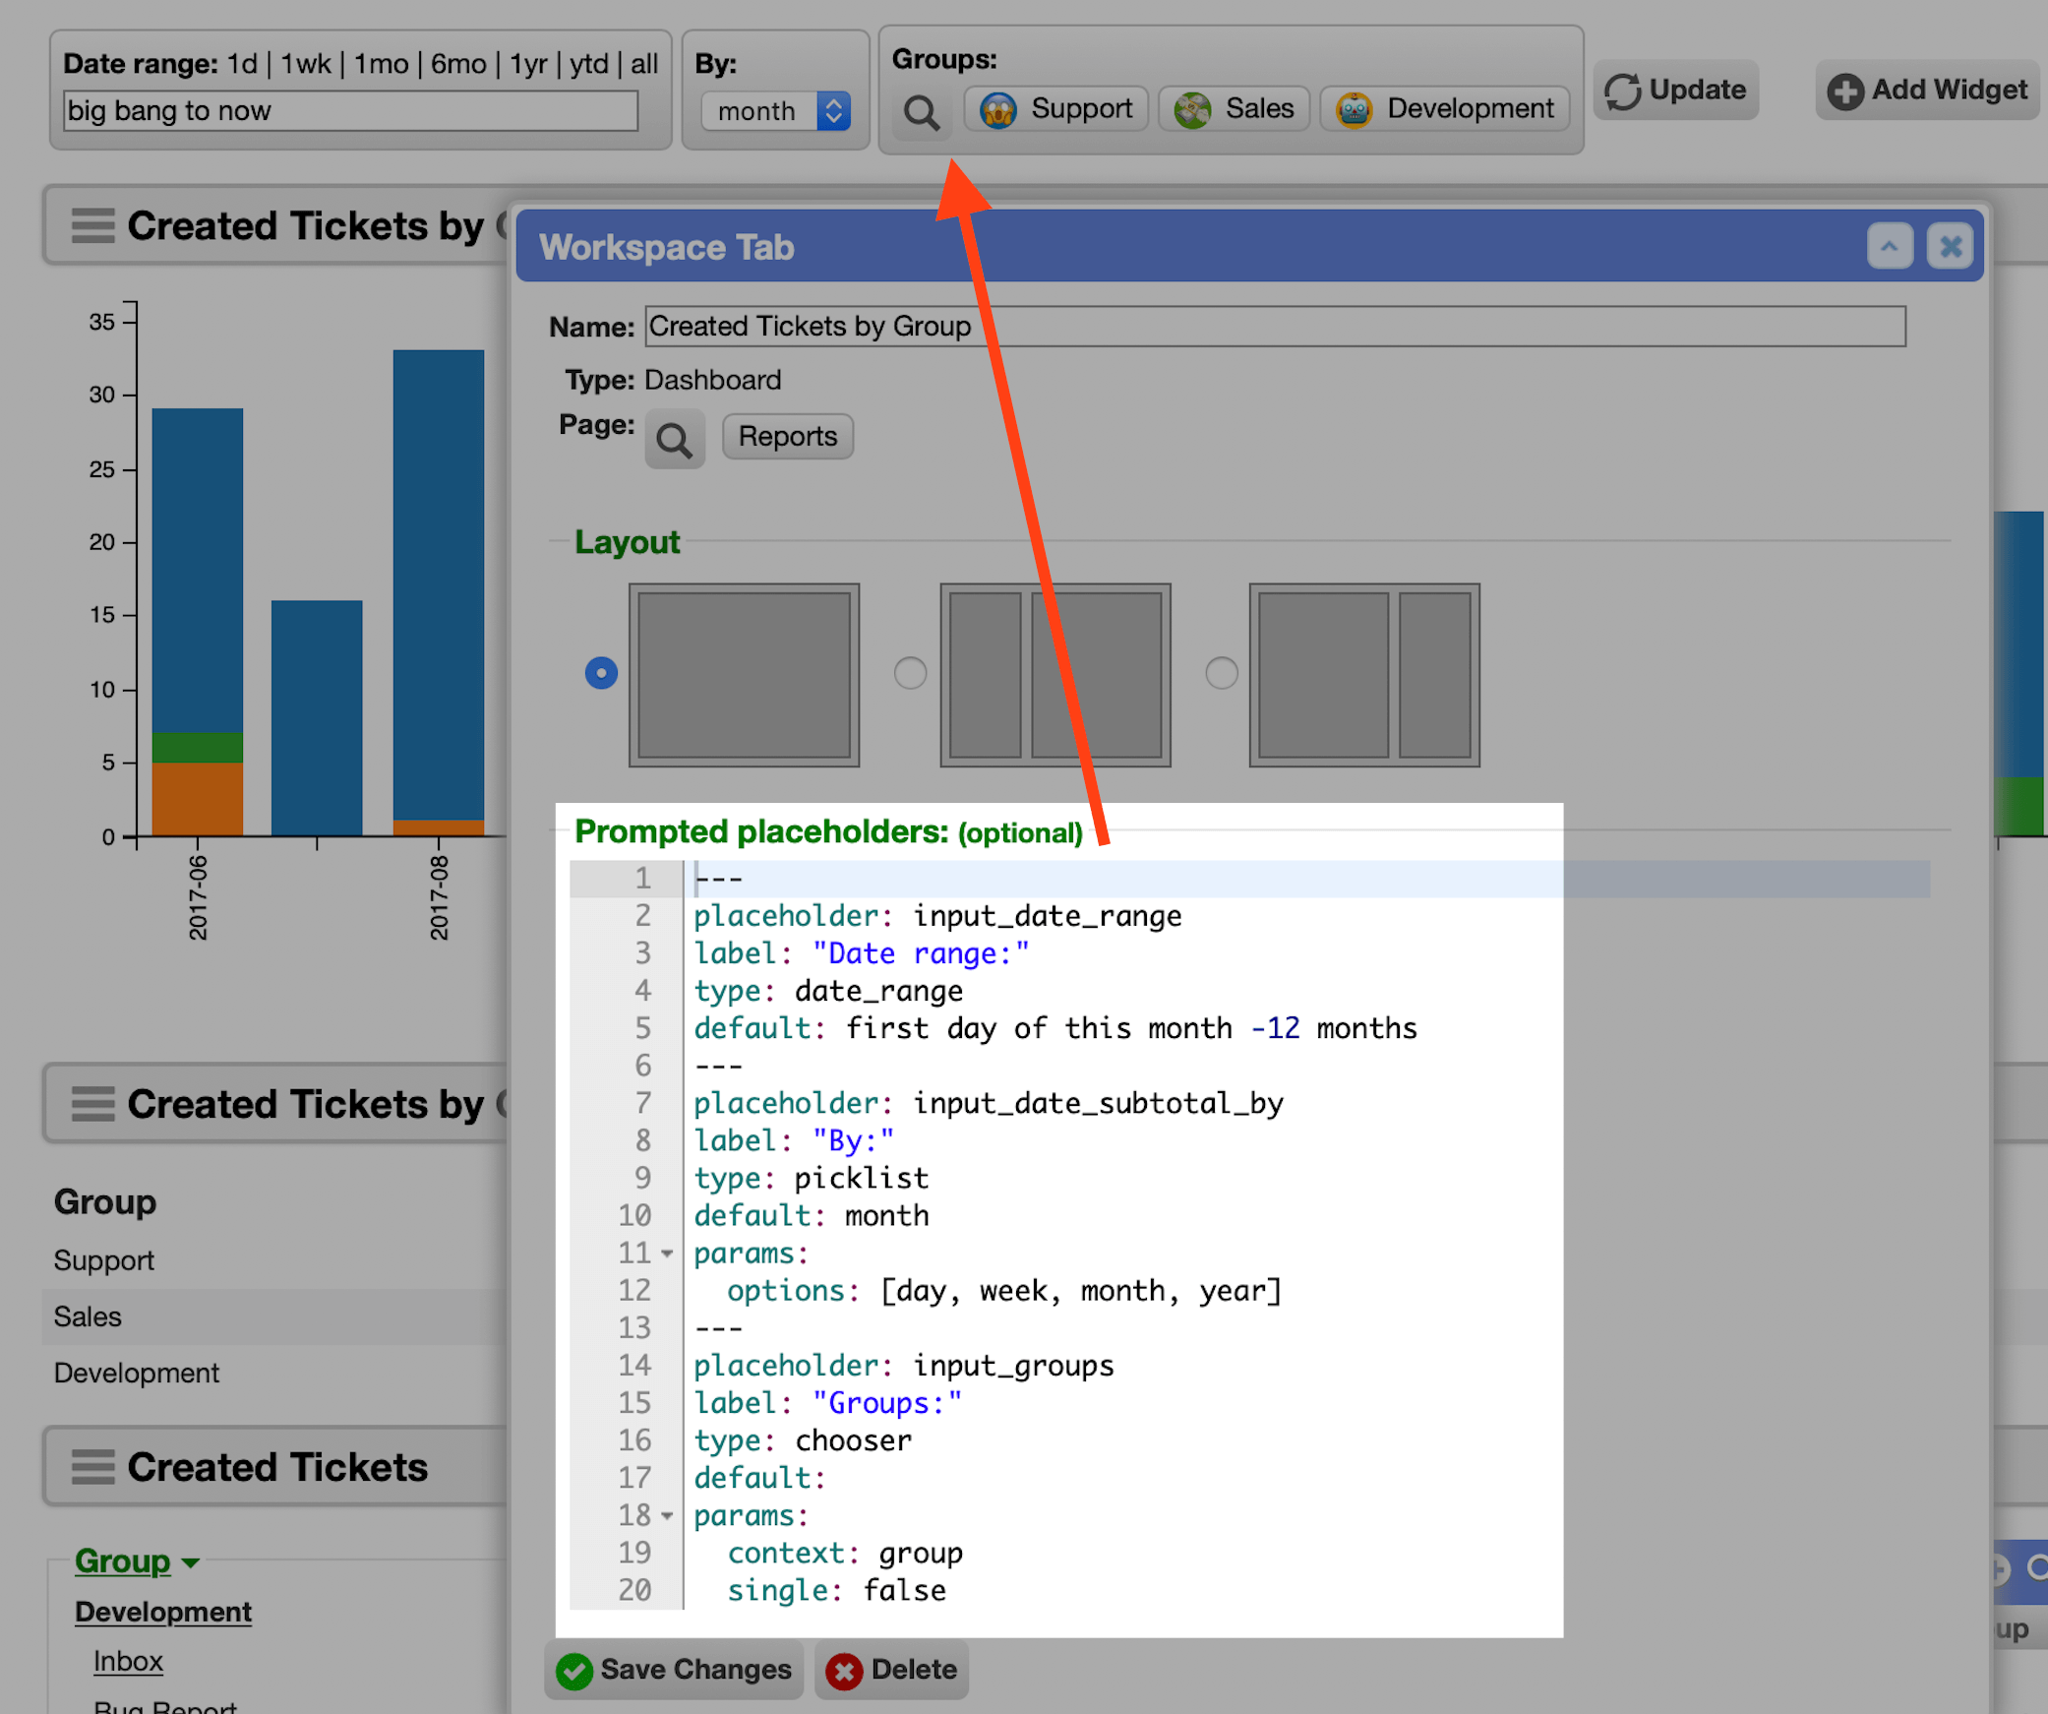Open the Development group link

(x=163, y=1612)
